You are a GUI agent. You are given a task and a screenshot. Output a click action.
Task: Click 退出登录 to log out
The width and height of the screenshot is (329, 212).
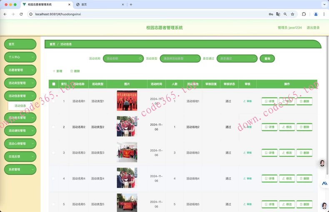[x=313, y=28]
